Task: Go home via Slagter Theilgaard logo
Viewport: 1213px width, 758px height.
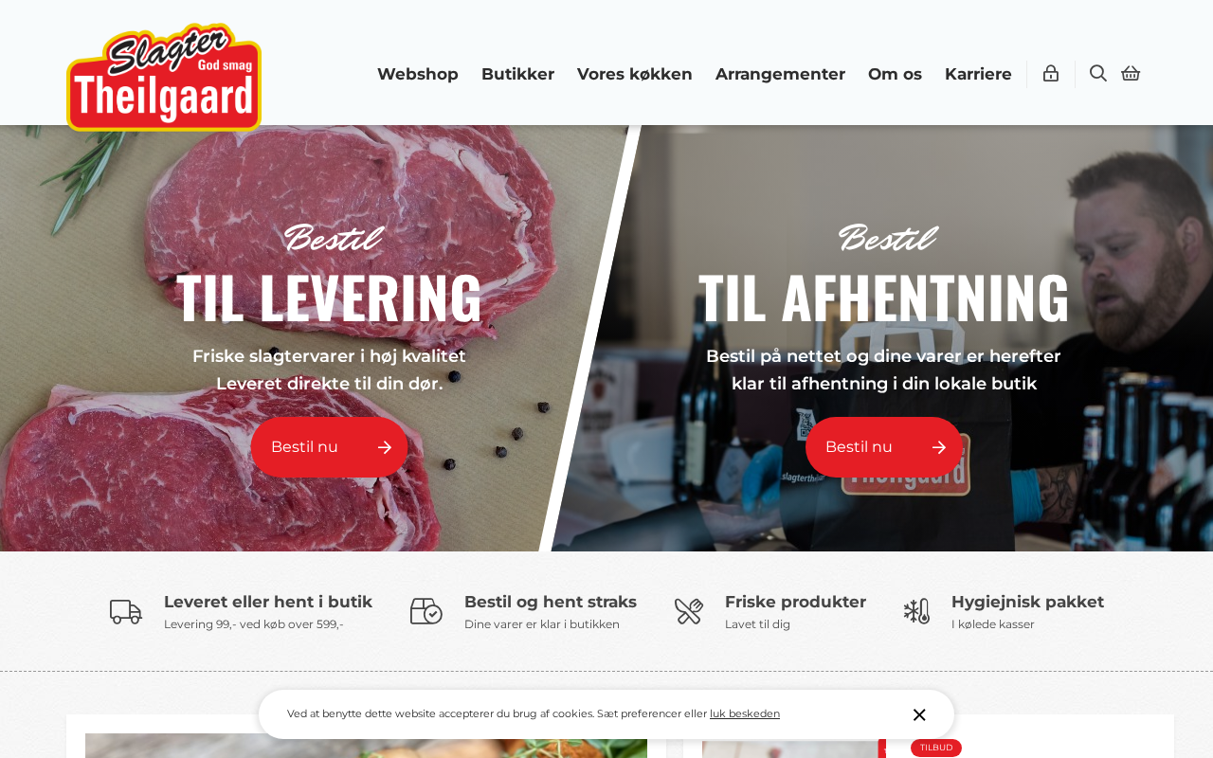Action: 164,78
